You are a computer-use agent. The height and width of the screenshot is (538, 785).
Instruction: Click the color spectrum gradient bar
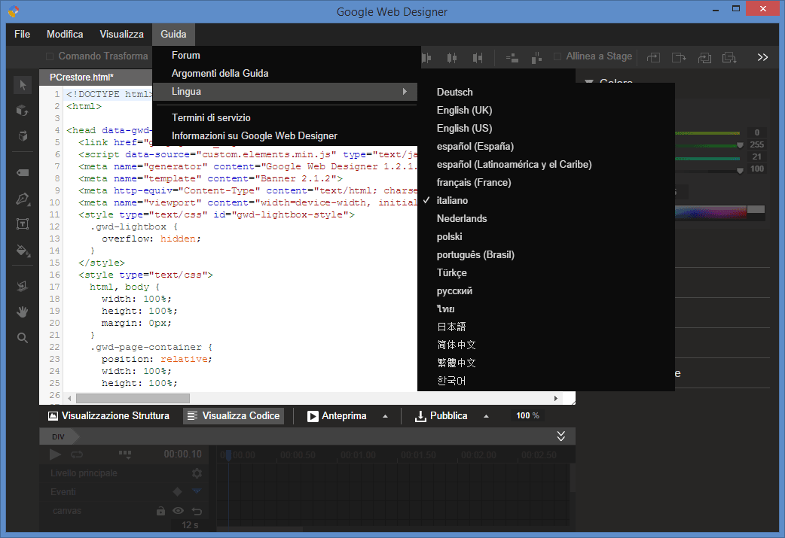tap(710, 212)
